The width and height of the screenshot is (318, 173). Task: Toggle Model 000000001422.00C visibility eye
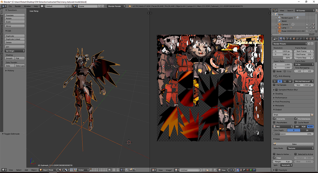pyautogui.click(x=307, y=31)
